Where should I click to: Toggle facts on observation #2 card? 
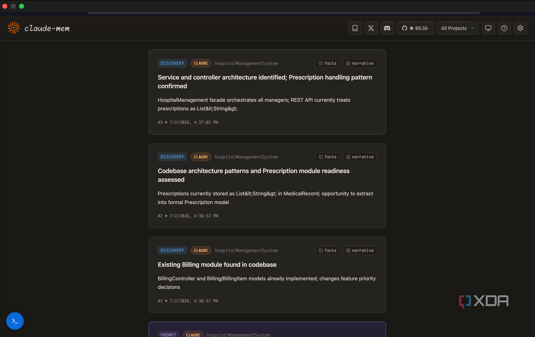[x=327, y=157]
